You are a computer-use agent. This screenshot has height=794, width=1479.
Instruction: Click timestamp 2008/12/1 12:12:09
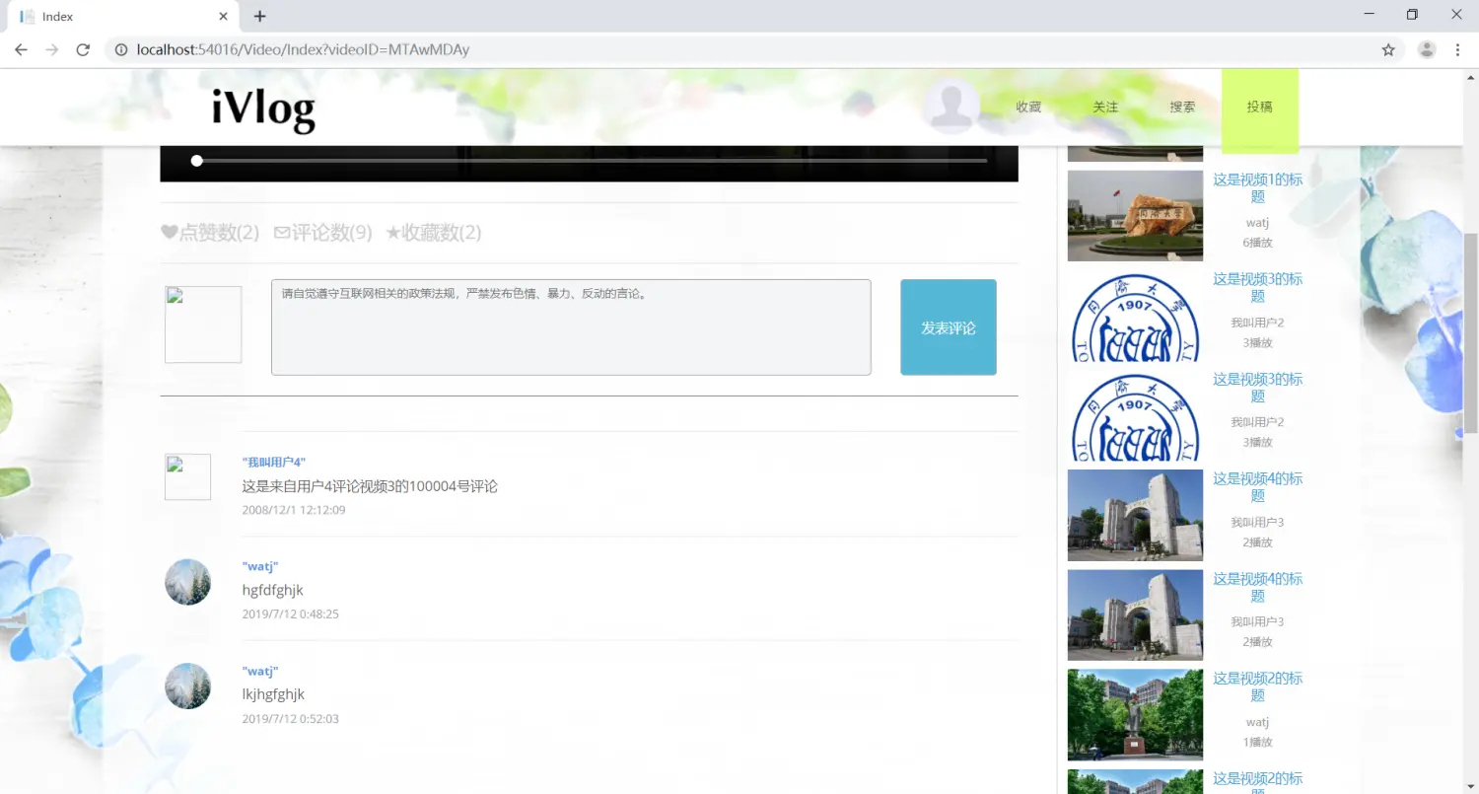click(x=294, y=510)
